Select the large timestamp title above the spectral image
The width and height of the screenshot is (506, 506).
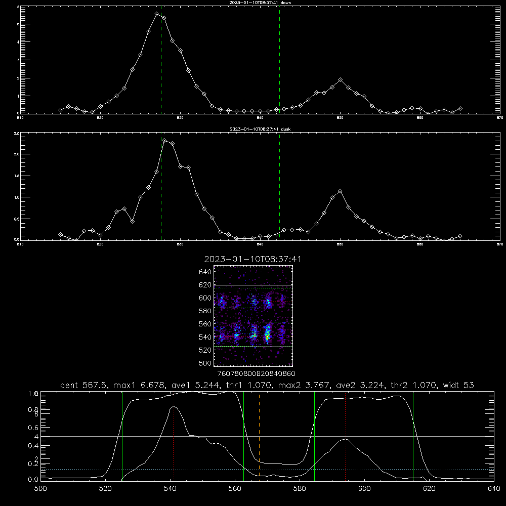(x=252, y=259)
